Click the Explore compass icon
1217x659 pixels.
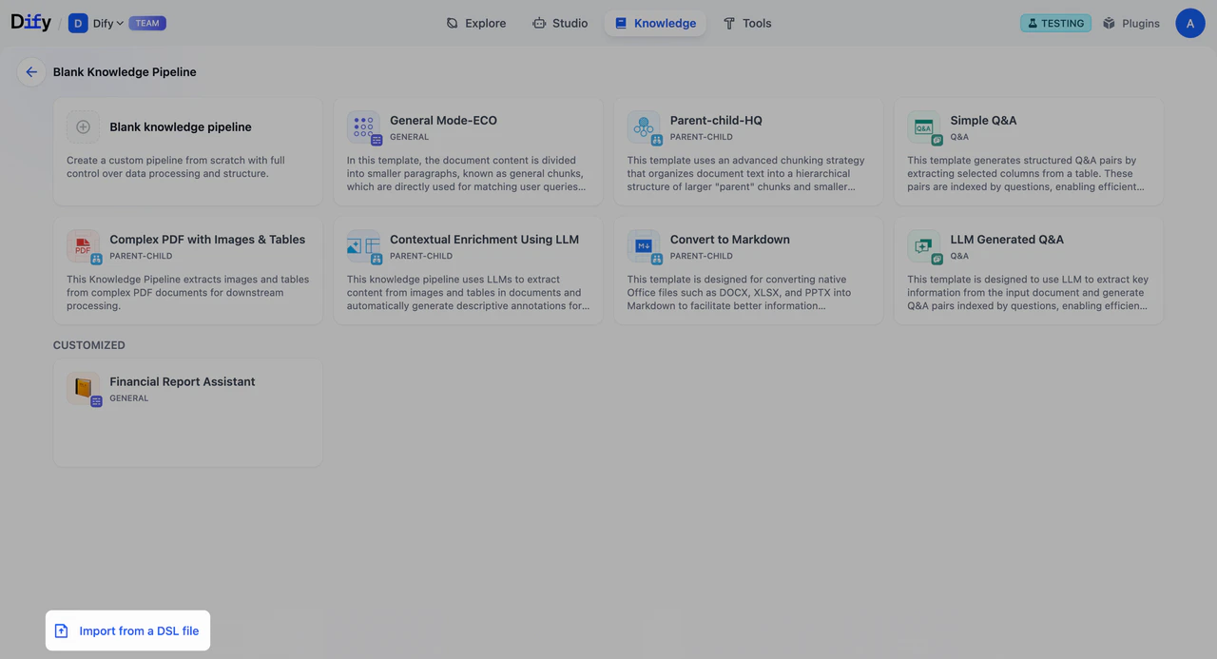click(453, 23)
